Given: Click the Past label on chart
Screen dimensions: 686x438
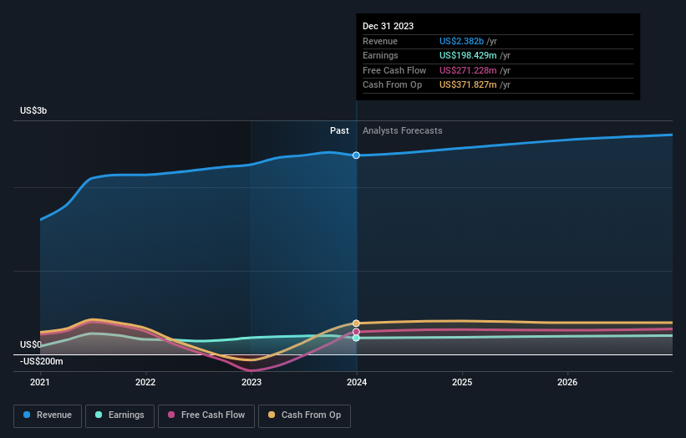Looking at the screenshot, I should click(x=339, y=130).
